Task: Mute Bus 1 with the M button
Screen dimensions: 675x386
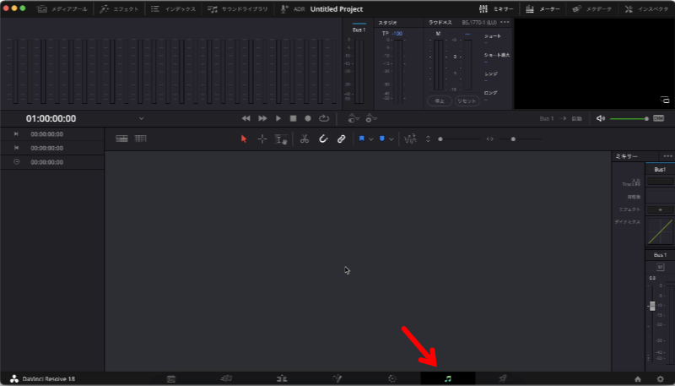Action: 660,268
